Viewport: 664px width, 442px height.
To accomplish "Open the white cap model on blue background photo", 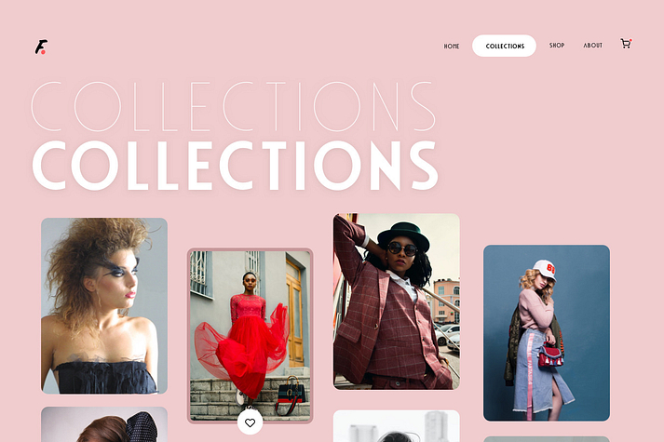I will coord(547,333).
